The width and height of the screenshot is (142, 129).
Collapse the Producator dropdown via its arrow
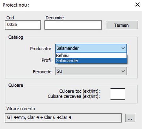(x=123, y=48)
